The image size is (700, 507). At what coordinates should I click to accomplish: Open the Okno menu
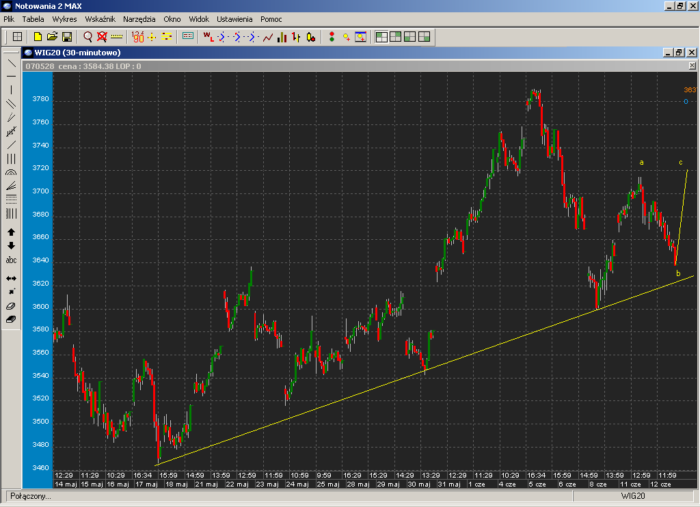(x=172, y=19)
